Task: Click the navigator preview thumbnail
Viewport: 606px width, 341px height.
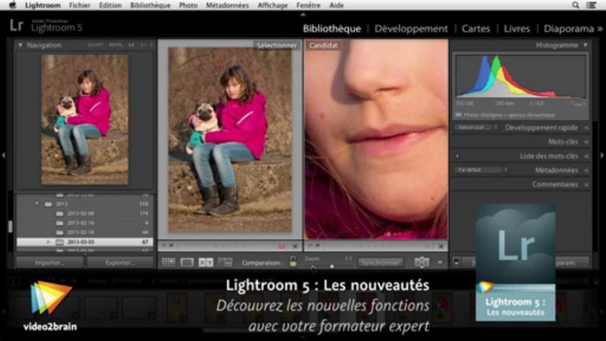Action: [84, 119]
